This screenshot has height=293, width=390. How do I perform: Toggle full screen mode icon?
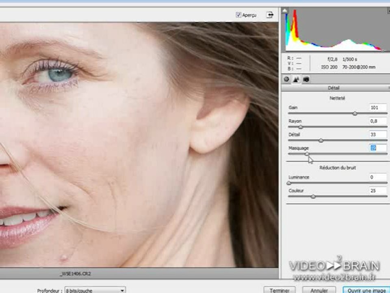point(270,15)
